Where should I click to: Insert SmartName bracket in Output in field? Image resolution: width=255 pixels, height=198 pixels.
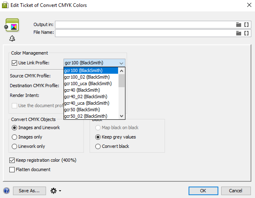[x=246, y=25]
